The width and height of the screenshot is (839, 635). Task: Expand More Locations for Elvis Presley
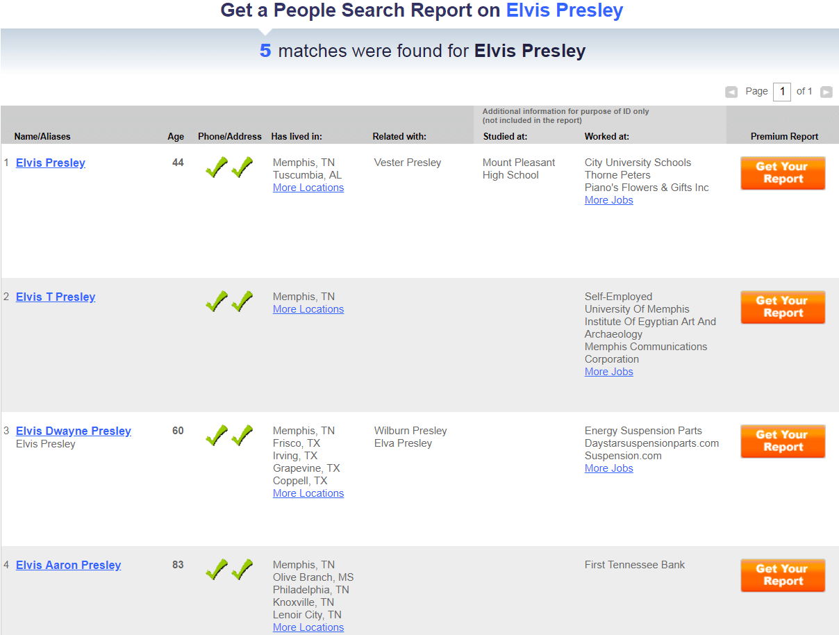308,187
